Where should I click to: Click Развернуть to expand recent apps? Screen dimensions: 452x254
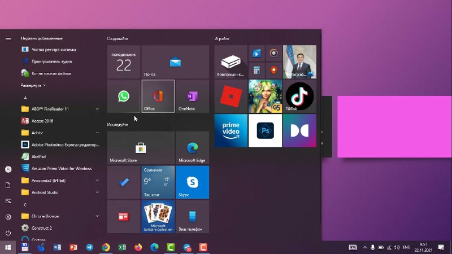33,86
